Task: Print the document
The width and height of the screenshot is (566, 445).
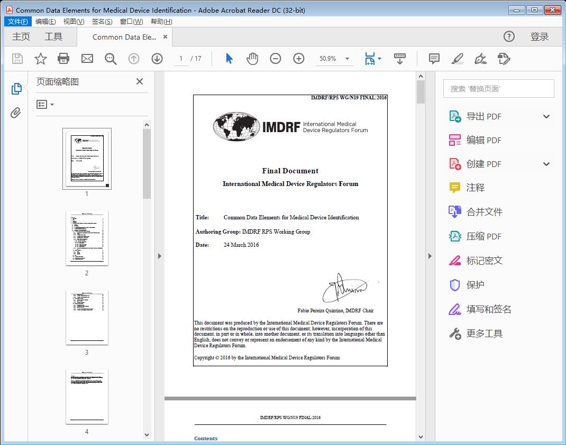Action: (63, 59)
